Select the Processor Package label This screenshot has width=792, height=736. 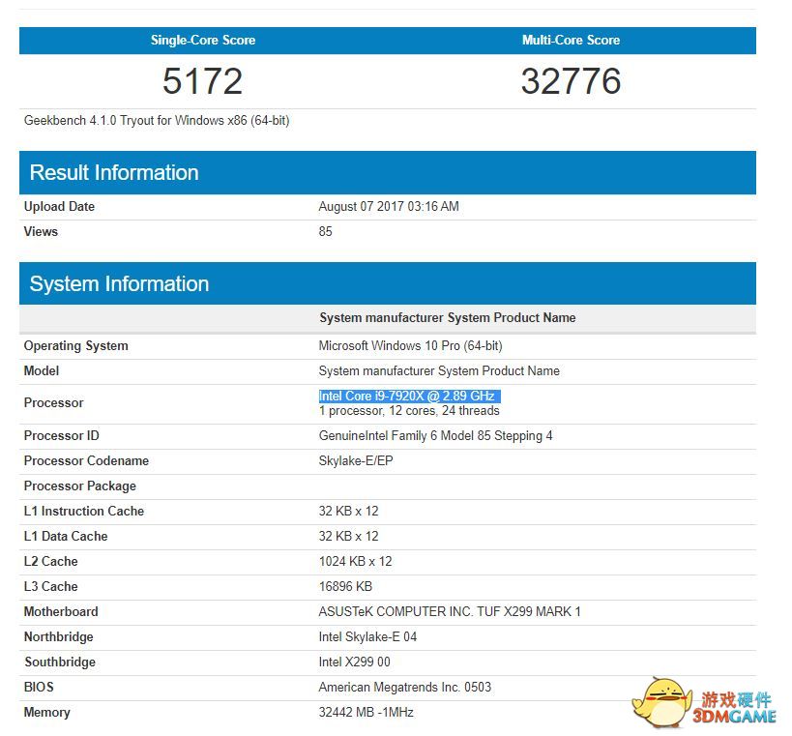click(80, 486)
